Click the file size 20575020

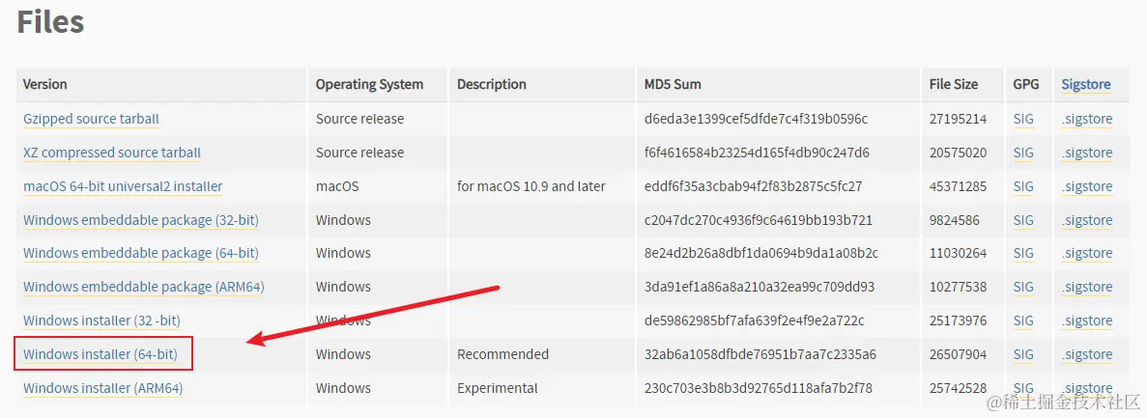[x=958, y=153]
